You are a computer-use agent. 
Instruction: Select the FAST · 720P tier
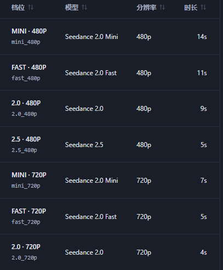coord(110,216)
